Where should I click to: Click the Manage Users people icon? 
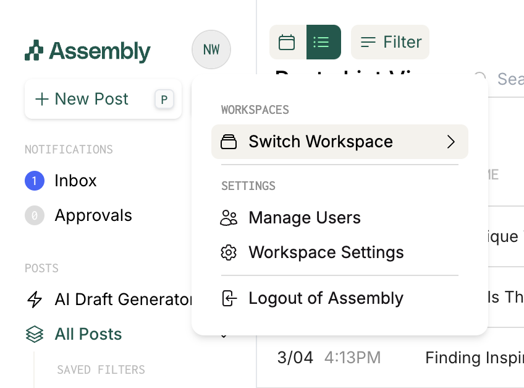coord(229,218)
